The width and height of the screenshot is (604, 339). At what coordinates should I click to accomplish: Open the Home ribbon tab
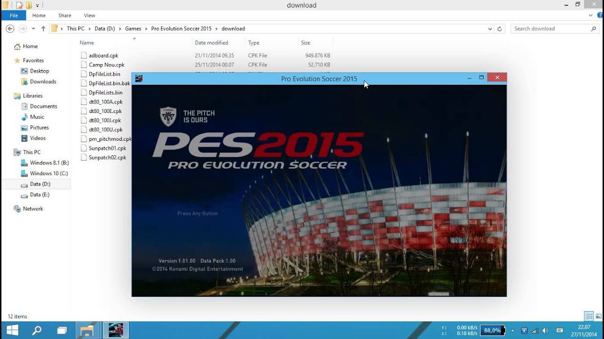(39, 16)
